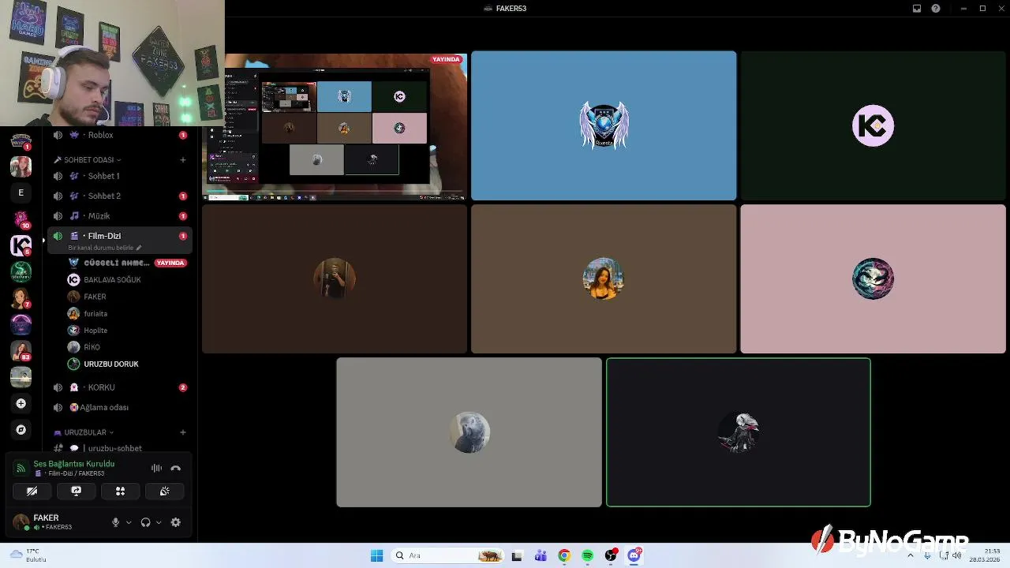1010x568 pixels.
Task: Click the pencil to edit channel status
Action: pos(139,248)
